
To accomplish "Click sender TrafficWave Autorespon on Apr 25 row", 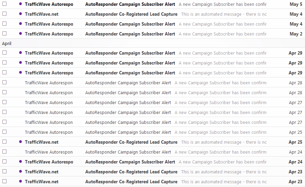I will 49,132.
